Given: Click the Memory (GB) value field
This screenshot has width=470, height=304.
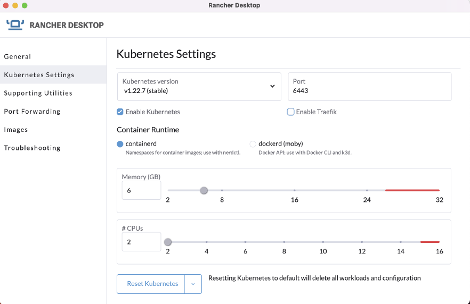Looking at the screenshot, I should tap(141, 190).
